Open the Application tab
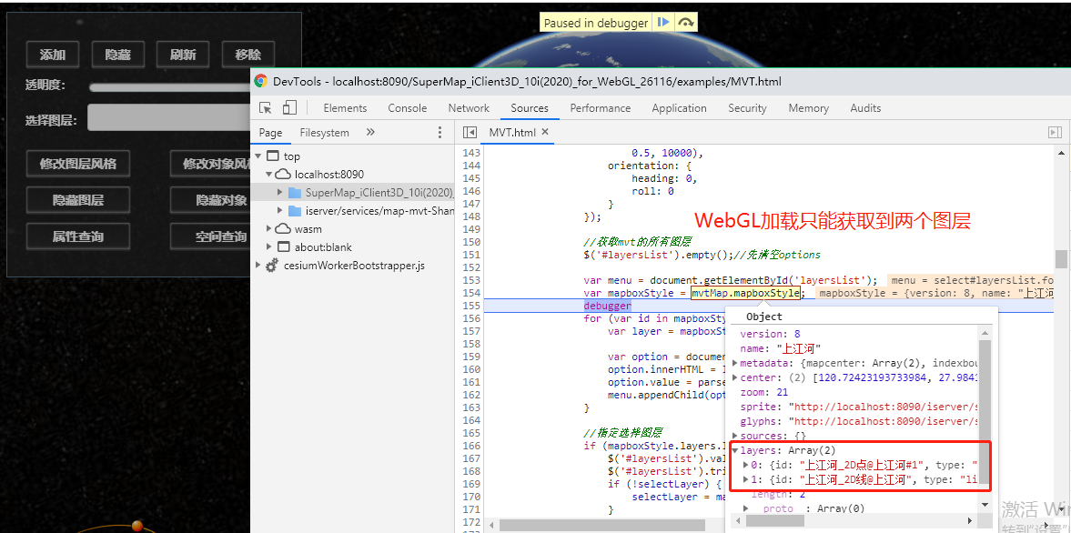 pos(679,108)
